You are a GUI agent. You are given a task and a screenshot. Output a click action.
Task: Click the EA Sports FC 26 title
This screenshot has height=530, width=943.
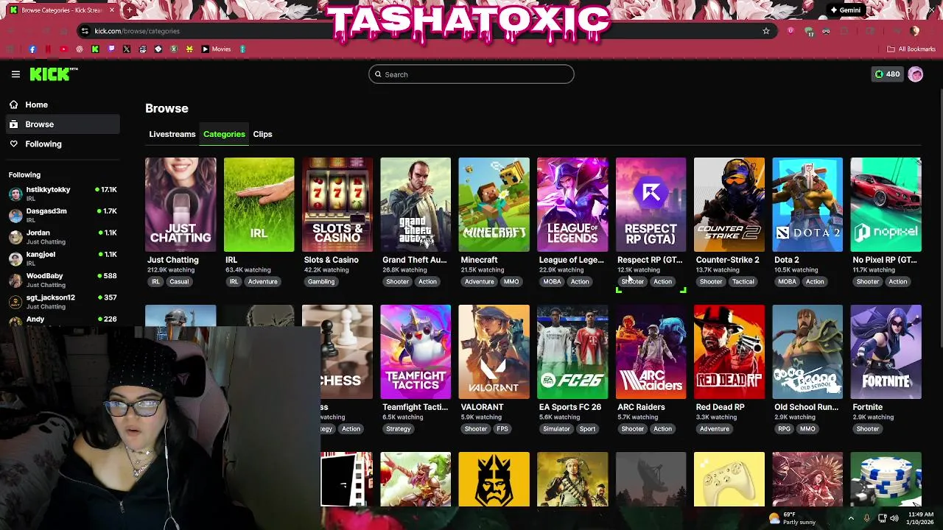pyautogui.click(x=570, y=407)
